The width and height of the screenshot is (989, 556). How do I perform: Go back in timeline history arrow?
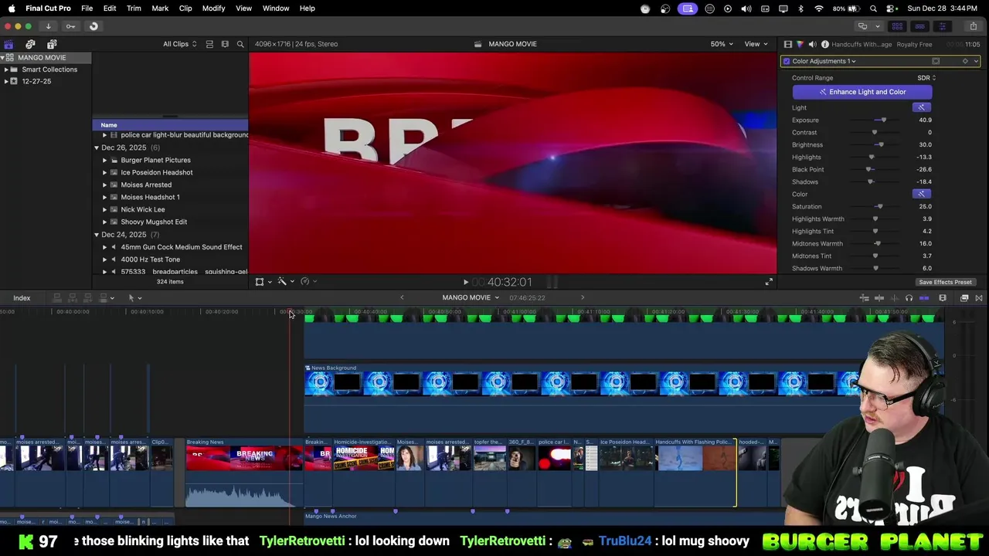[x=402, y=298]
